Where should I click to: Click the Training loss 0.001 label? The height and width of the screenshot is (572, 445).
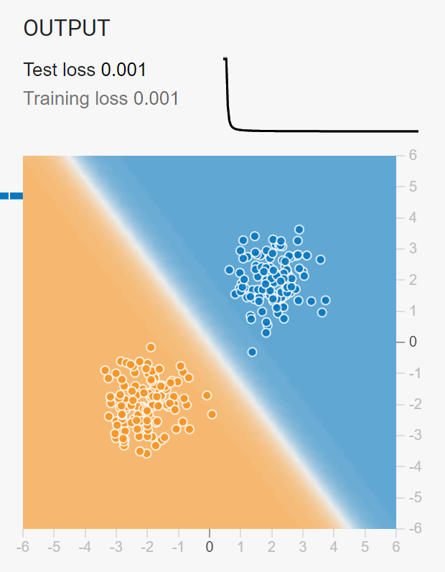[101, 98]
